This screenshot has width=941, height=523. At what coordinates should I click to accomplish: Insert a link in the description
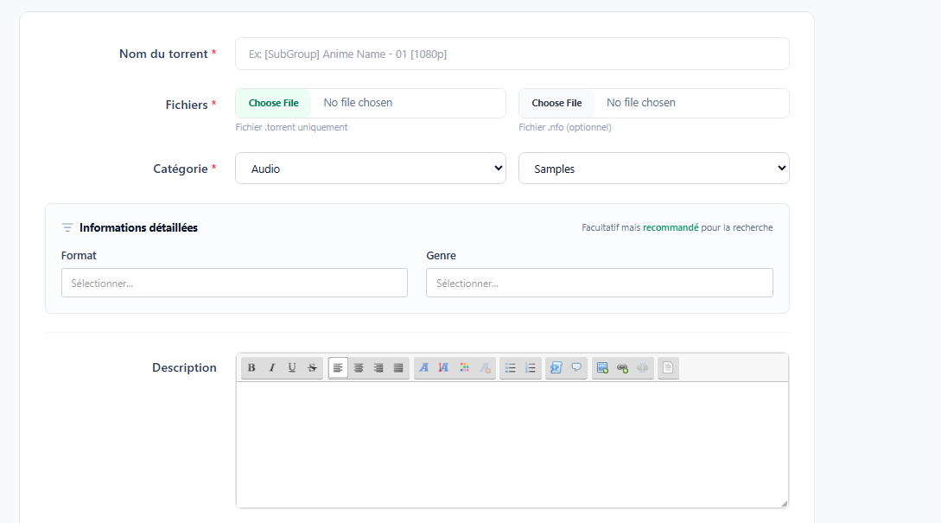click(x=622, y=367)
